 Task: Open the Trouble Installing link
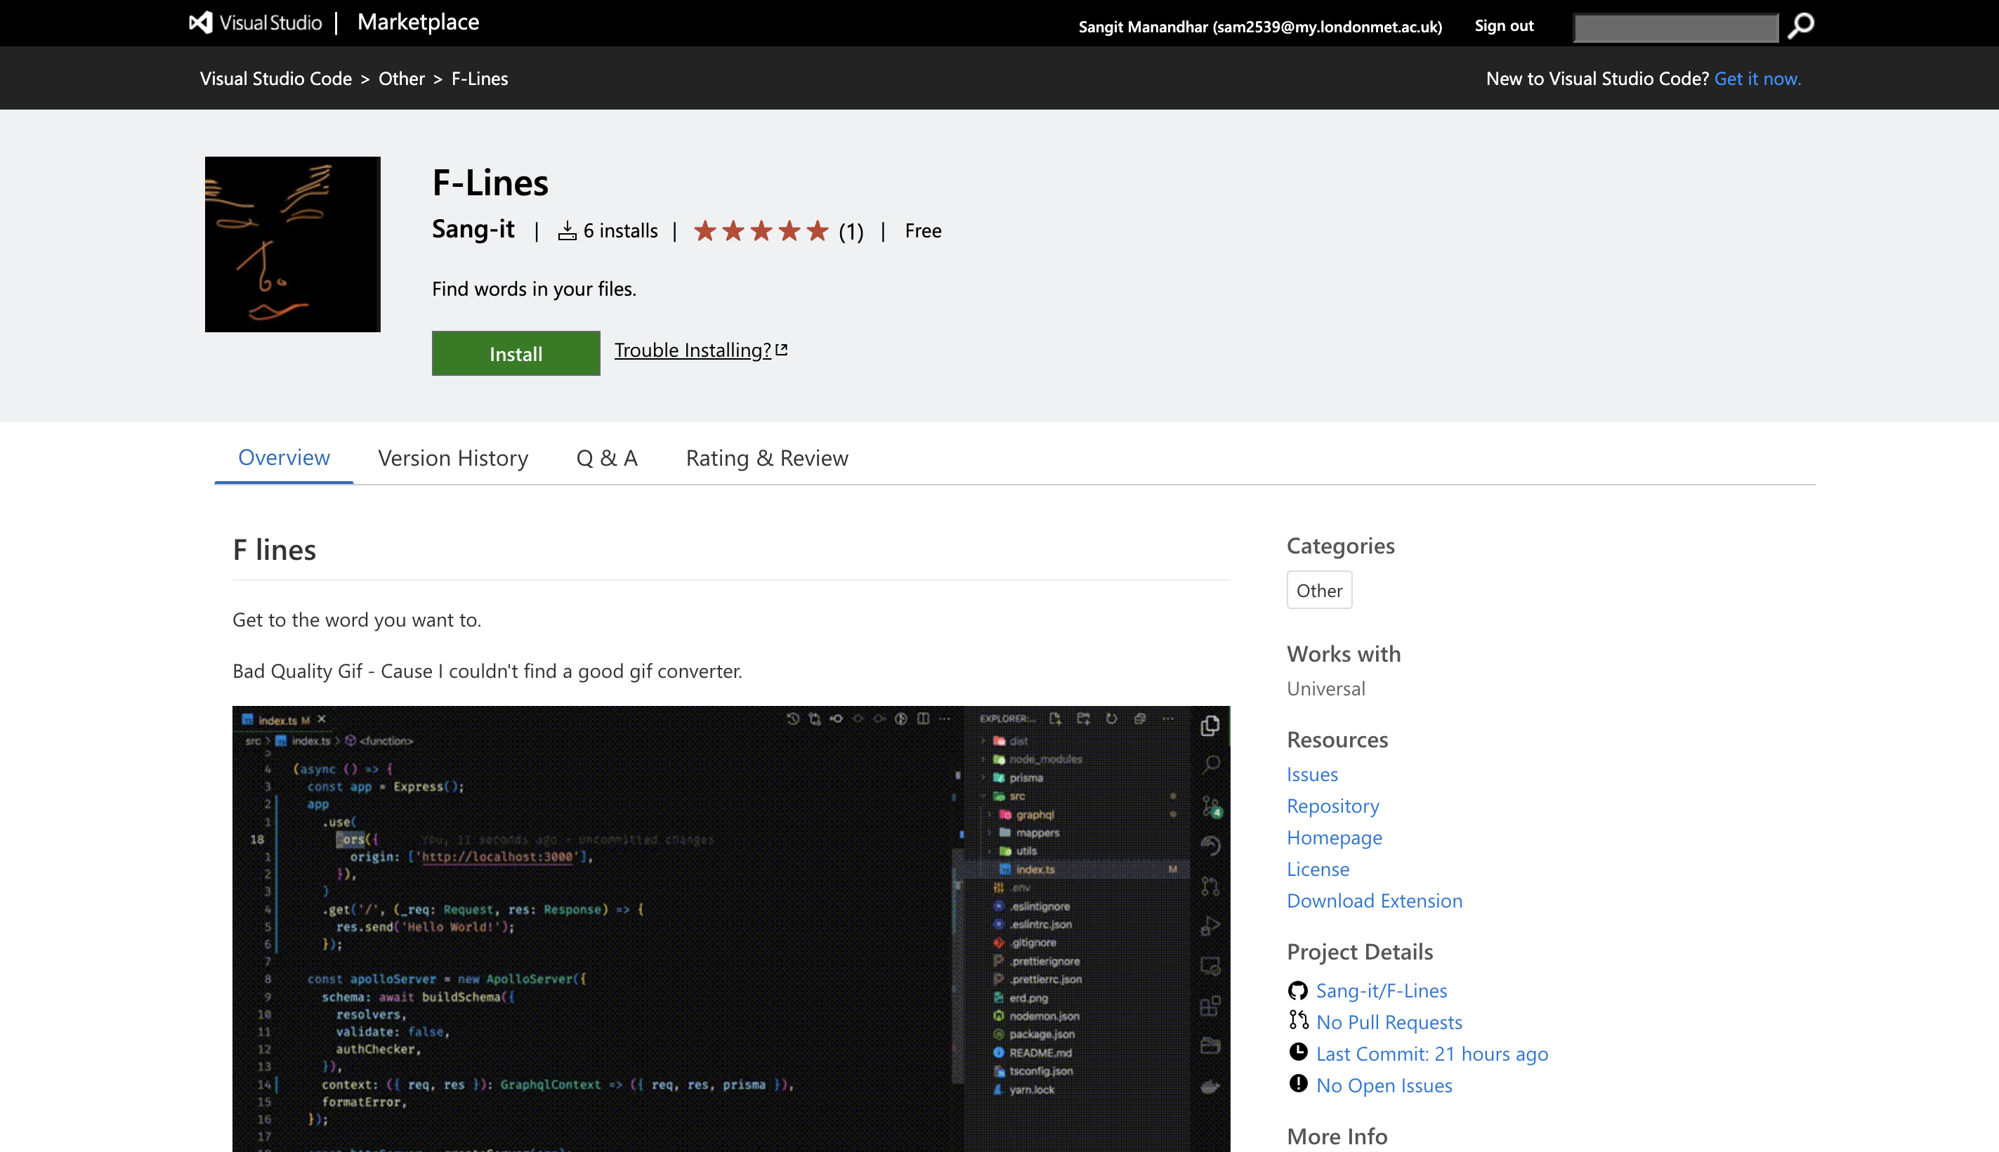692,351
